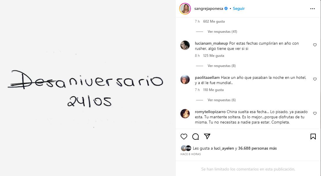
Task: Like paolitaaellam's comment
Action: [x=315, y=79]
